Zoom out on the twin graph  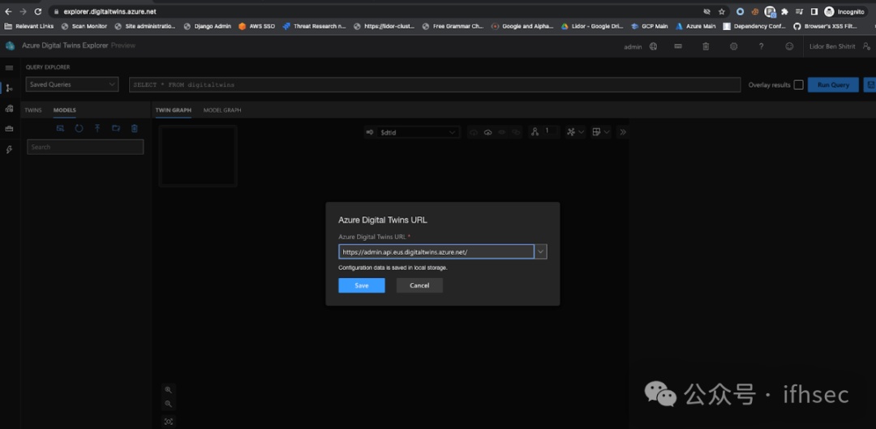pyautogui.click(x=168, y=404)
